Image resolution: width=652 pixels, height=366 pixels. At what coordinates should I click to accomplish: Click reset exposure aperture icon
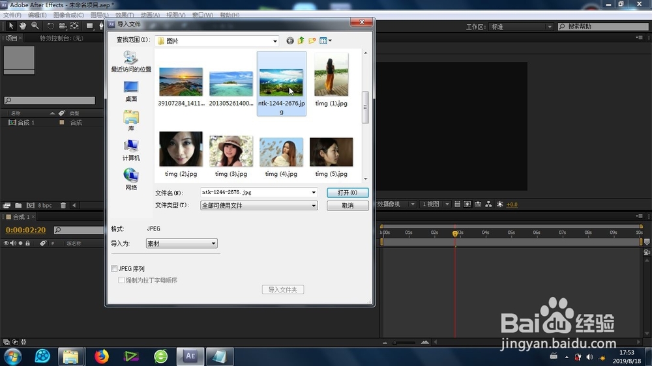pos(500,204)
